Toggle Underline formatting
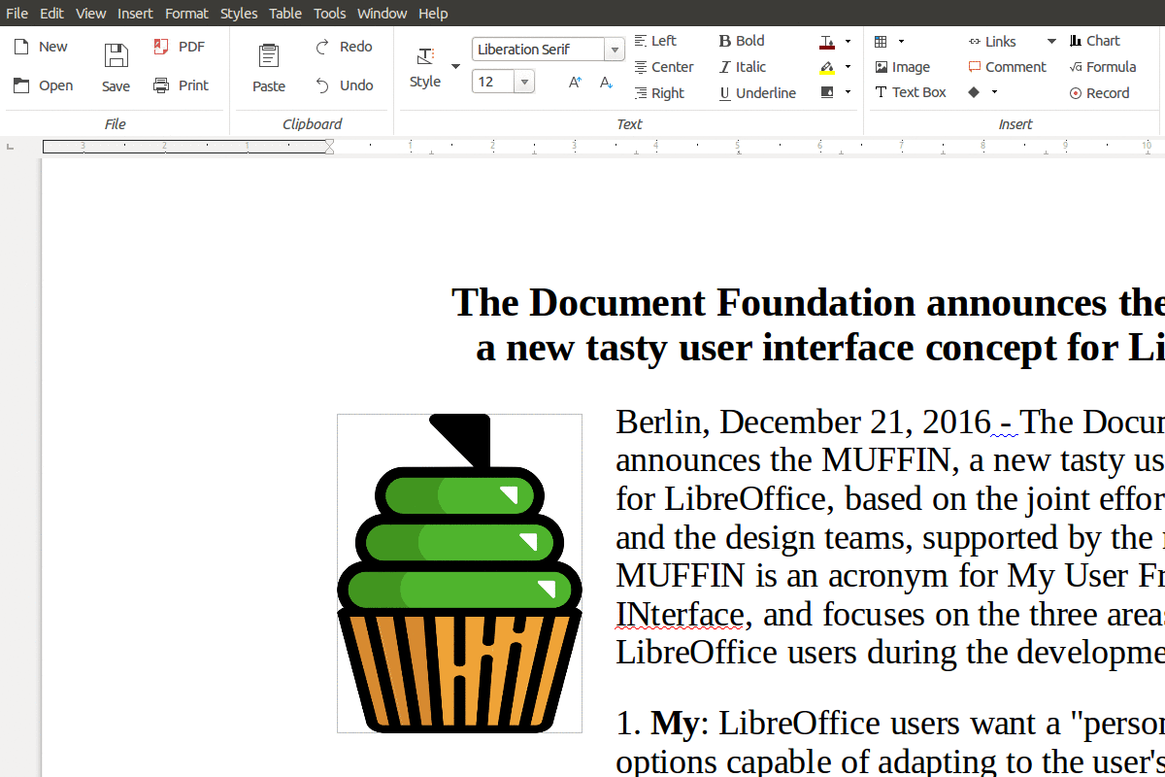Image resolution: width=1165 pixels, height=777 pixels. [757, 93]
